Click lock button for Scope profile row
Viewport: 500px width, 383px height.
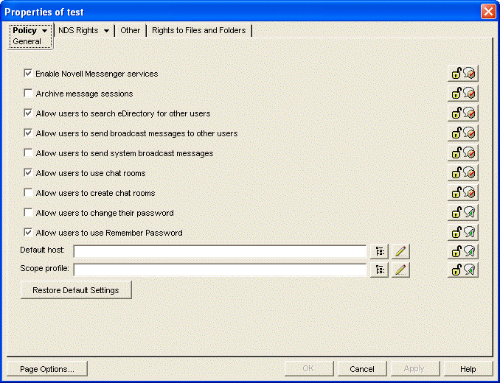[462, 270]
